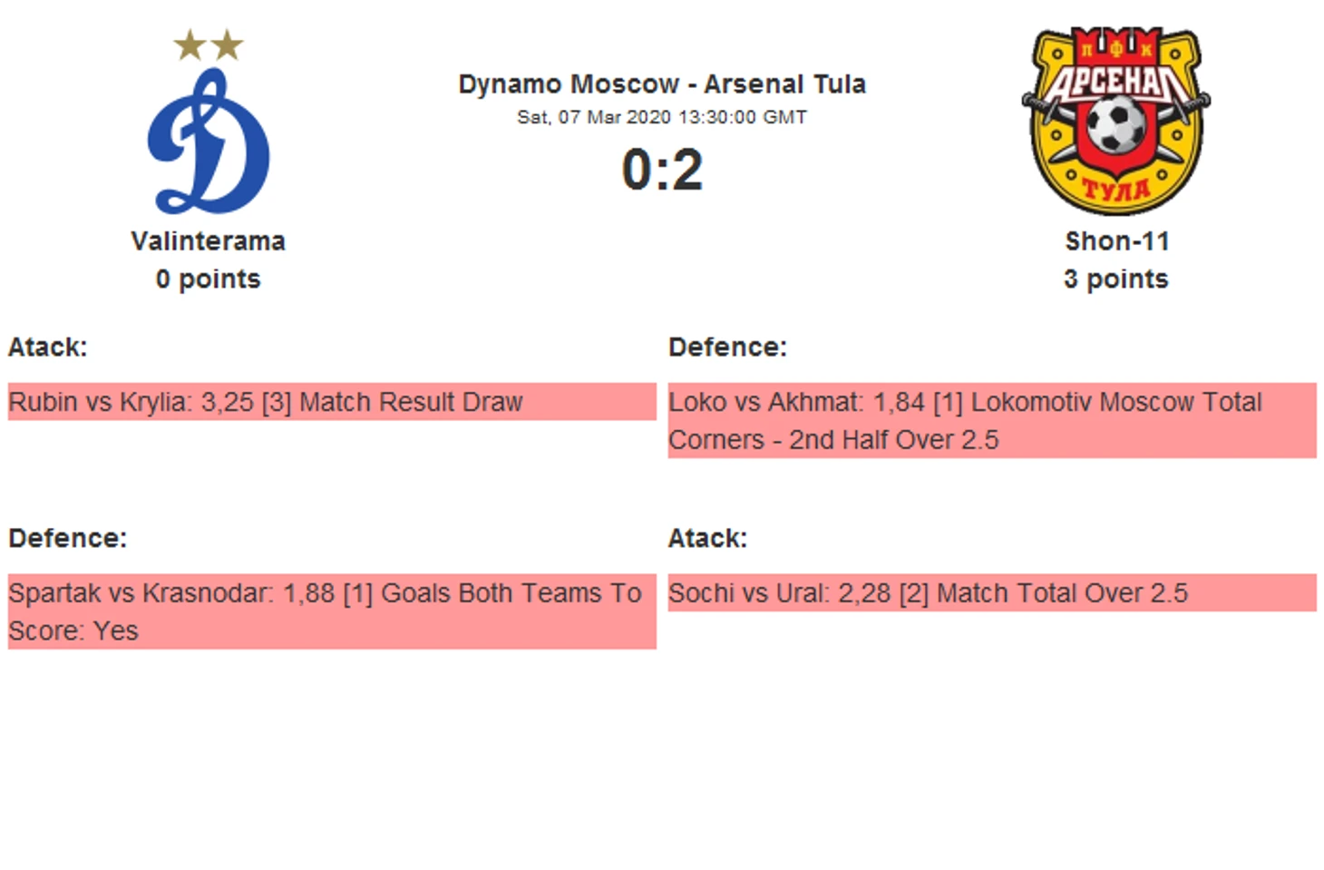Click the 3 points label under Shon-11
Screen dimensions: 1324x870
click(1116, 279)
